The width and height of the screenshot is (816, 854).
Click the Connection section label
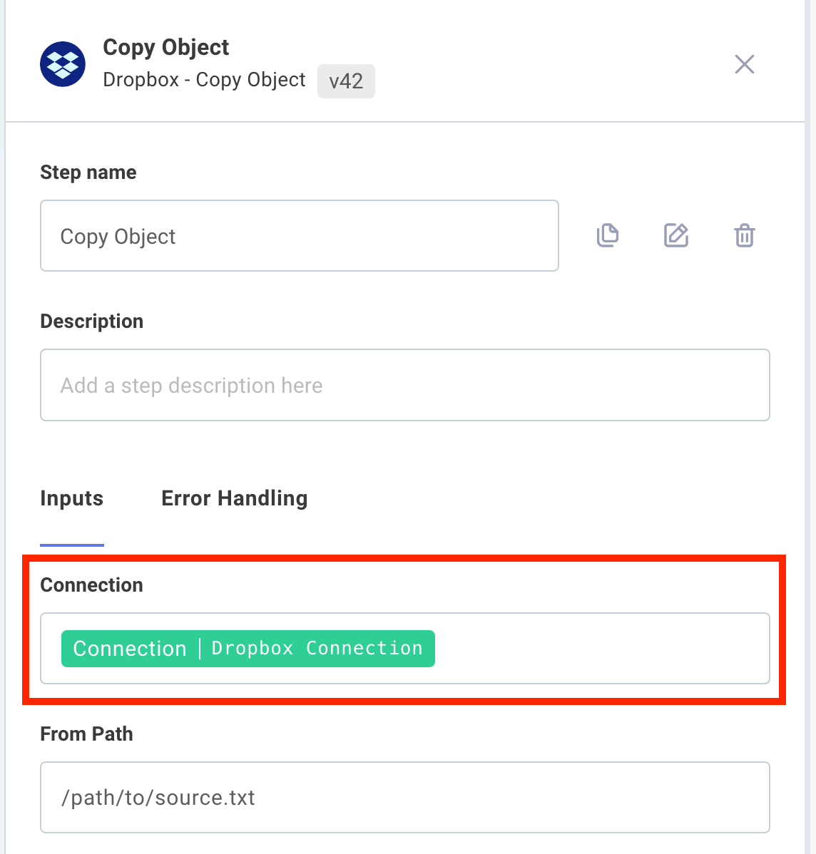(91, 585)
